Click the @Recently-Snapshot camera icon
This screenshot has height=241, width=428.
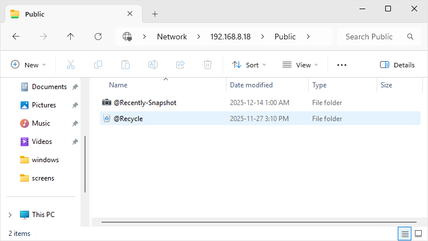point(107,102)
